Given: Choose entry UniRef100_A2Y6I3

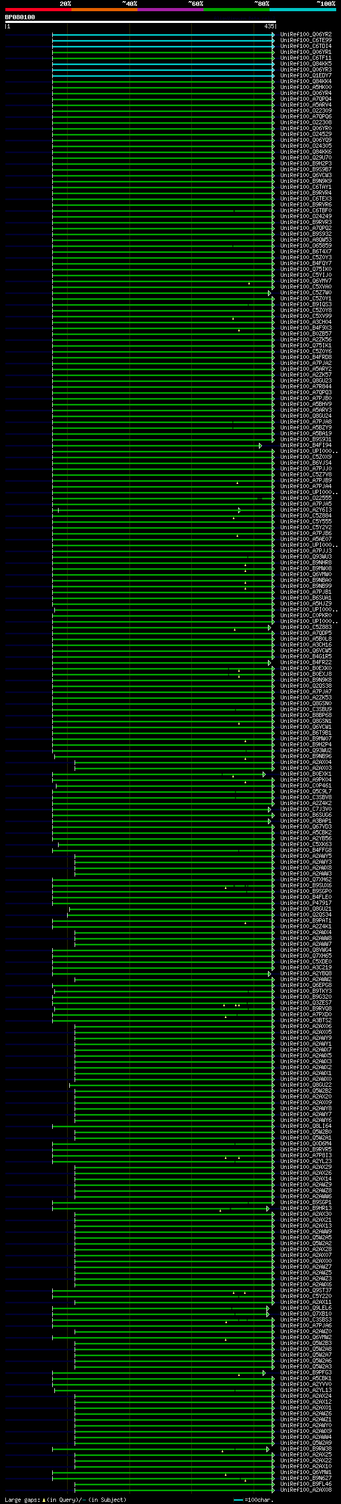Looking at the screenshot, I should pyautogui.click(x=305, y=510).
